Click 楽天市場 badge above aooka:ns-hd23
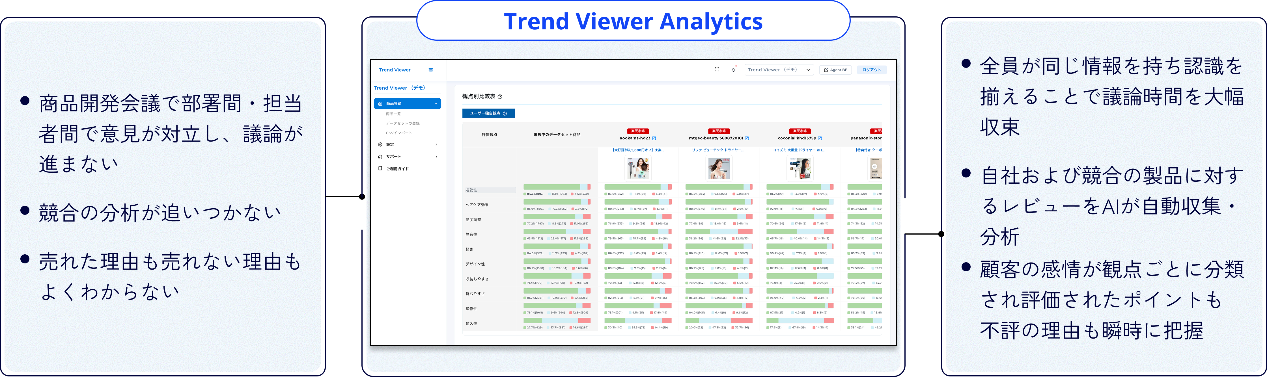This screenshot has height=377, width=1267. click(638, 131)
